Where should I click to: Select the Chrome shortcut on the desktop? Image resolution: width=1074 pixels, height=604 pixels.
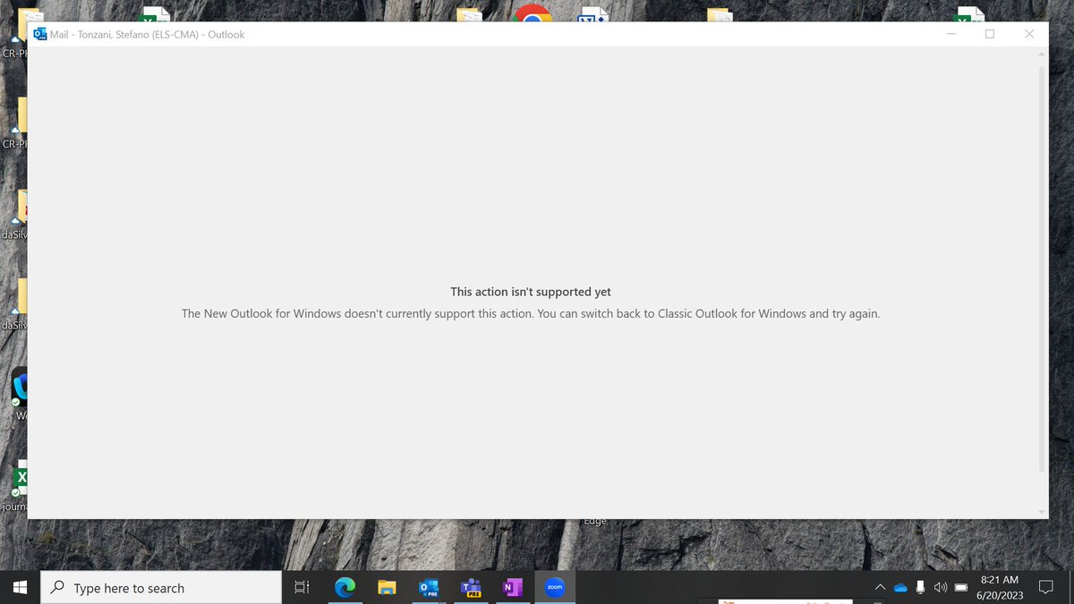(533, 13)
